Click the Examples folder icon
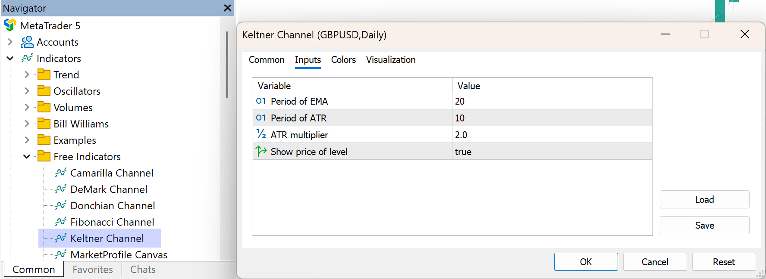766x279 pixels. (x=44, y=140)
